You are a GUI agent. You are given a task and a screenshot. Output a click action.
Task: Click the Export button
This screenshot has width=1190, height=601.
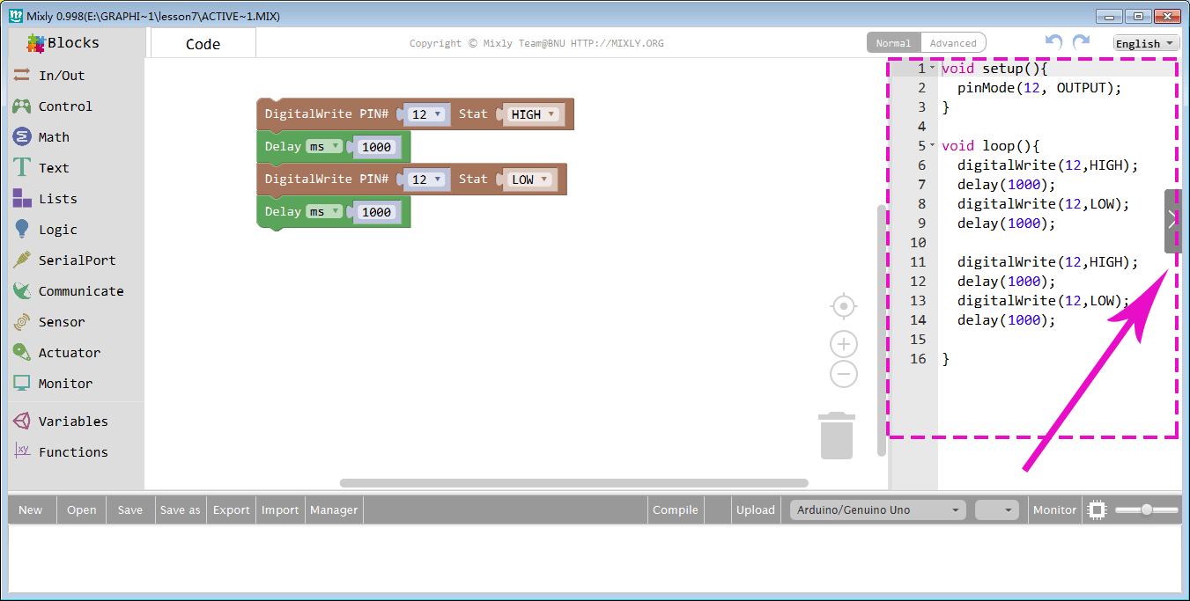click(232, 510)
